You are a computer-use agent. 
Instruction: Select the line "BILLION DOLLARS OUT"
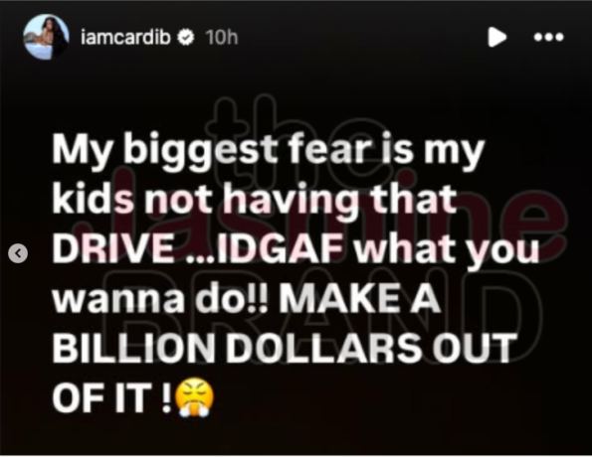tap(285, 349)
